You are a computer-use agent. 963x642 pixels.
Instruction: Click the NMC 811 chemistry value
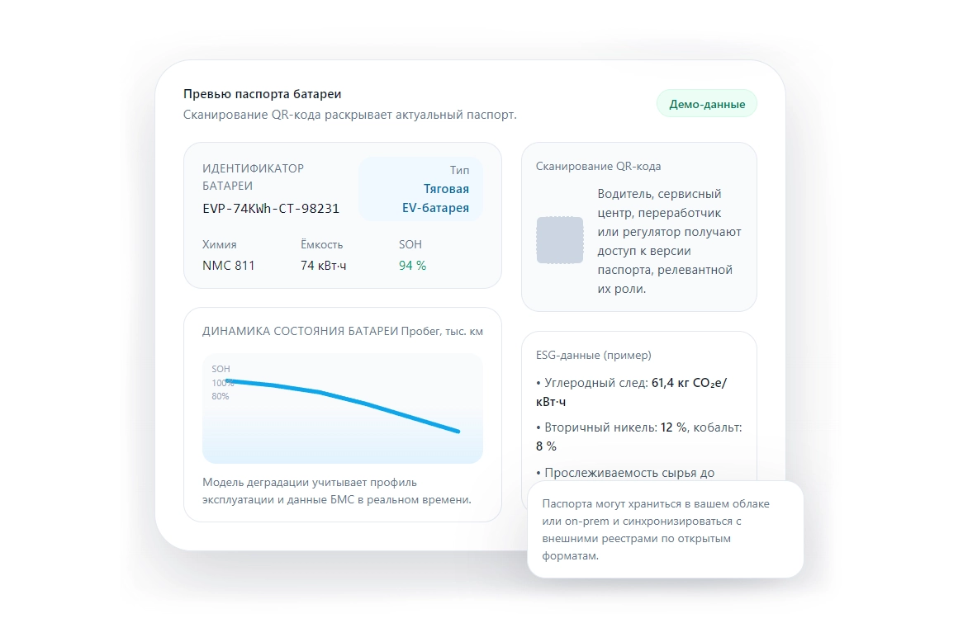(x=228, y=266)
